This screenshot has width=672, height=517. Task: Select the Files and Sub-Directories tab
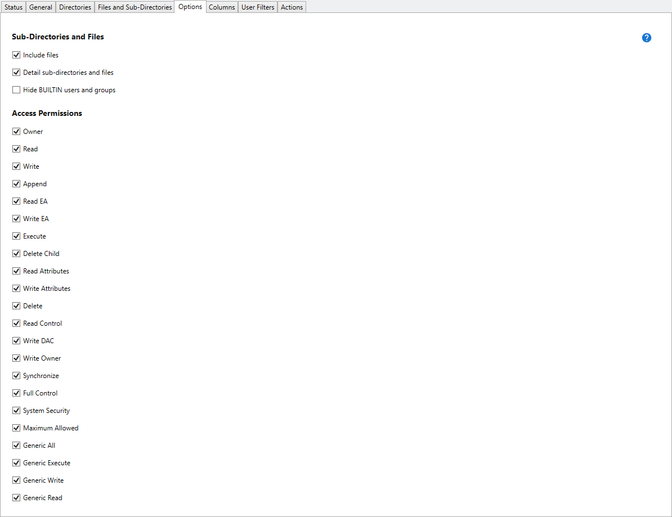[x=135, y=7]
